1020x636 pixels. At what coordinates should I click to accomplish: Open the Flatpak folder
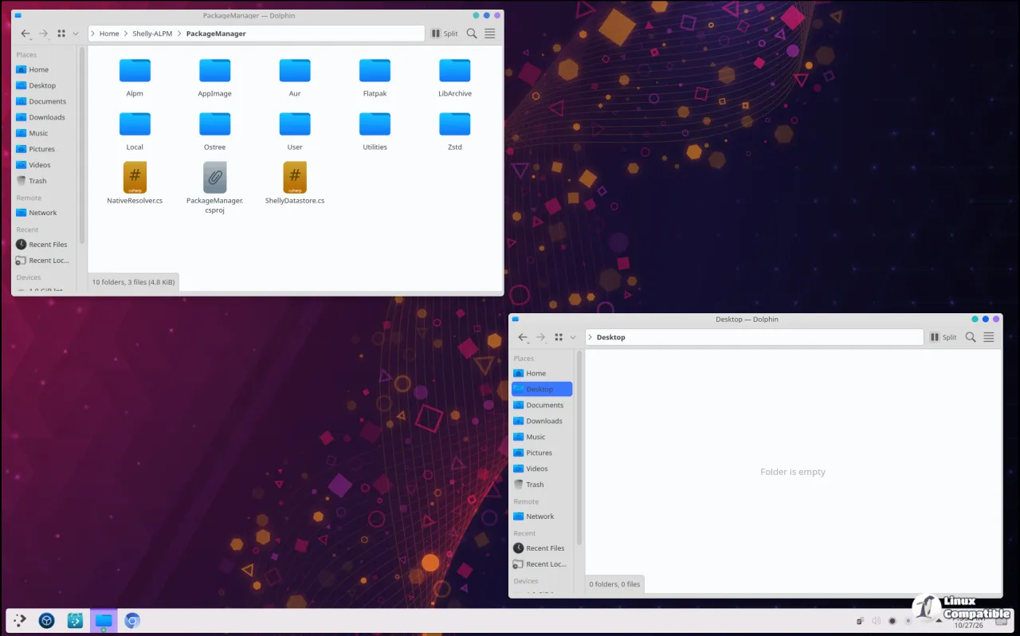click(375, 78)
